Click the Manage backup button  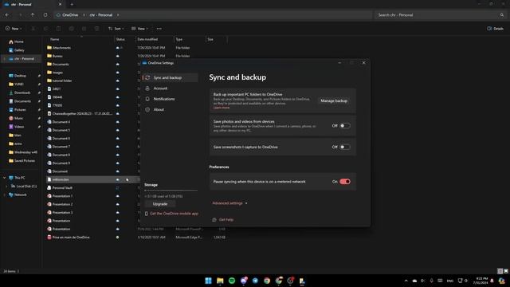tap(334, 101)
